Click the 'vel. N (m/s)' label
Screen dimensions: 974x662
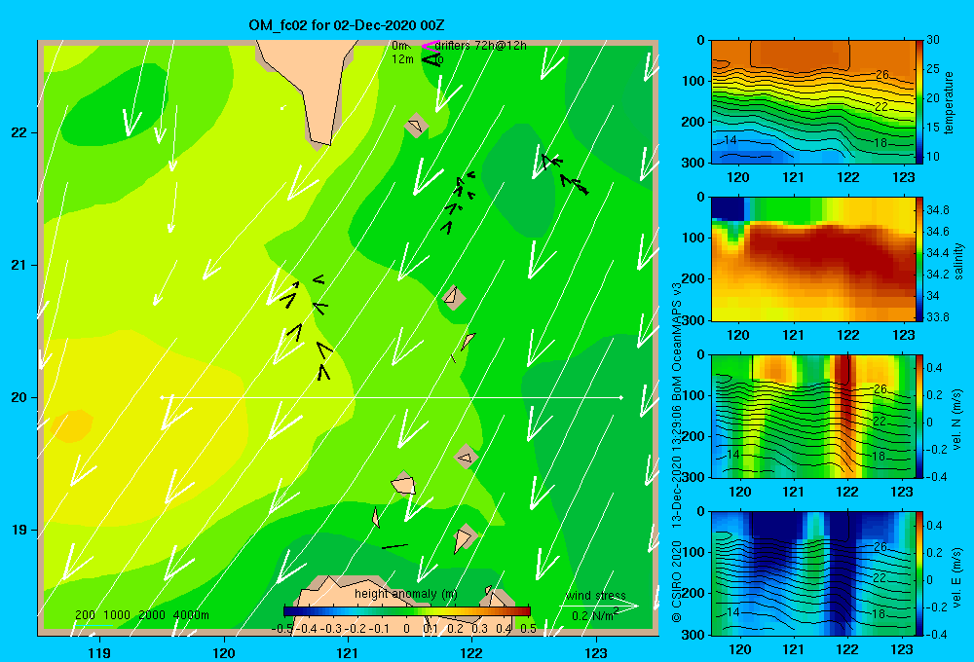click(957, 420)
